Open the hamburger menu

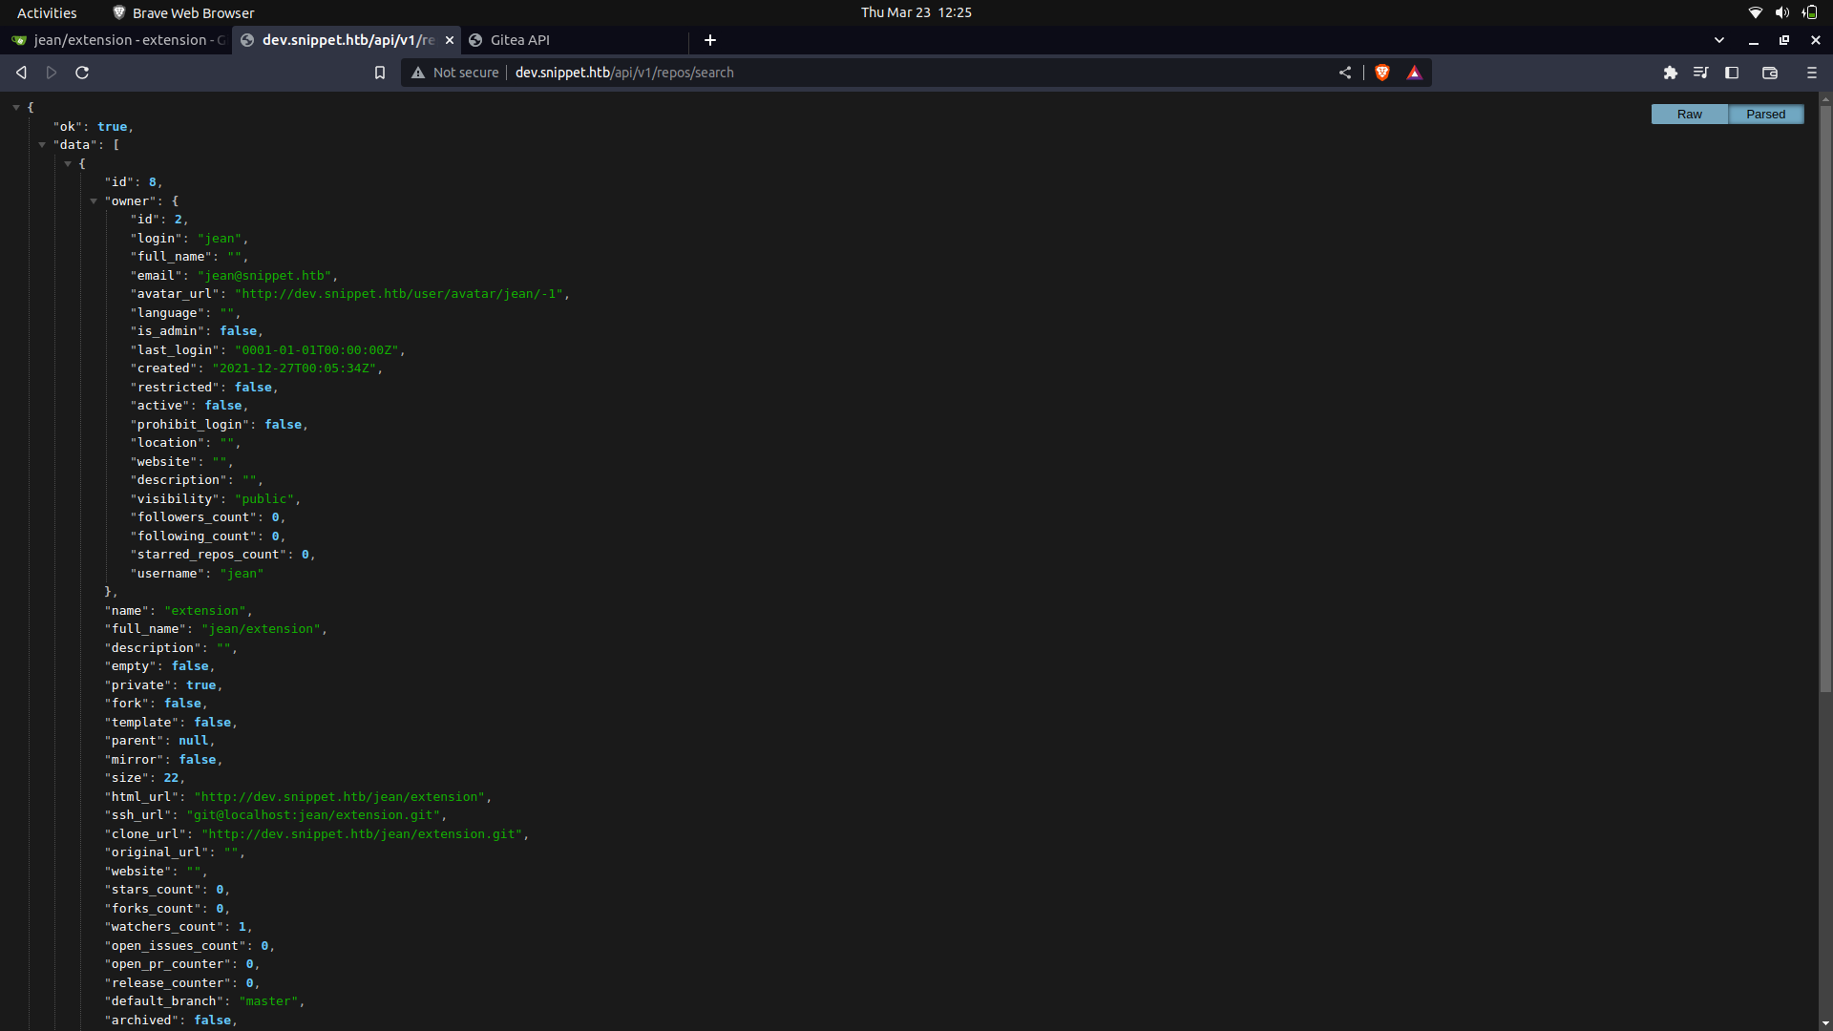pyautogui.click(x=1810, y=72)
